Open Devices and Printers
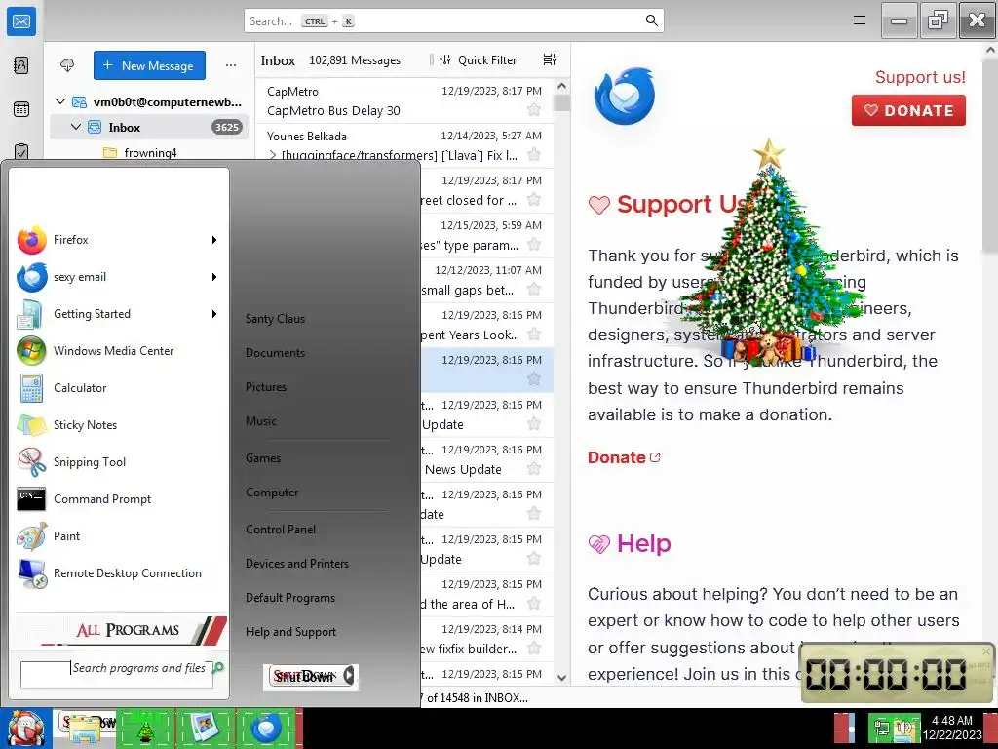The image size is (998, 749). point(297,563)
